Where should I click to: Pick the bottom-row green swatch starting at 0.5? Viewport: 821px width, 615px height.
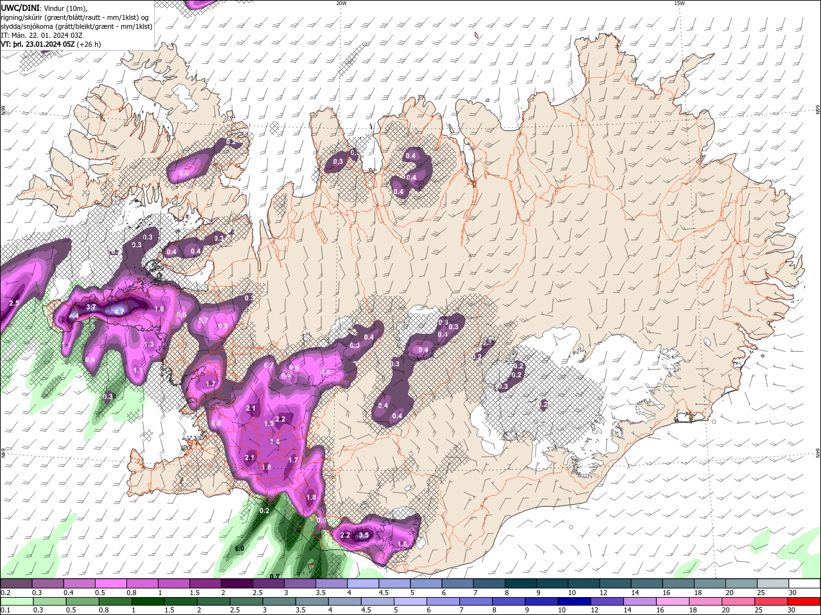pyautogui.click(x=81, y=602)
